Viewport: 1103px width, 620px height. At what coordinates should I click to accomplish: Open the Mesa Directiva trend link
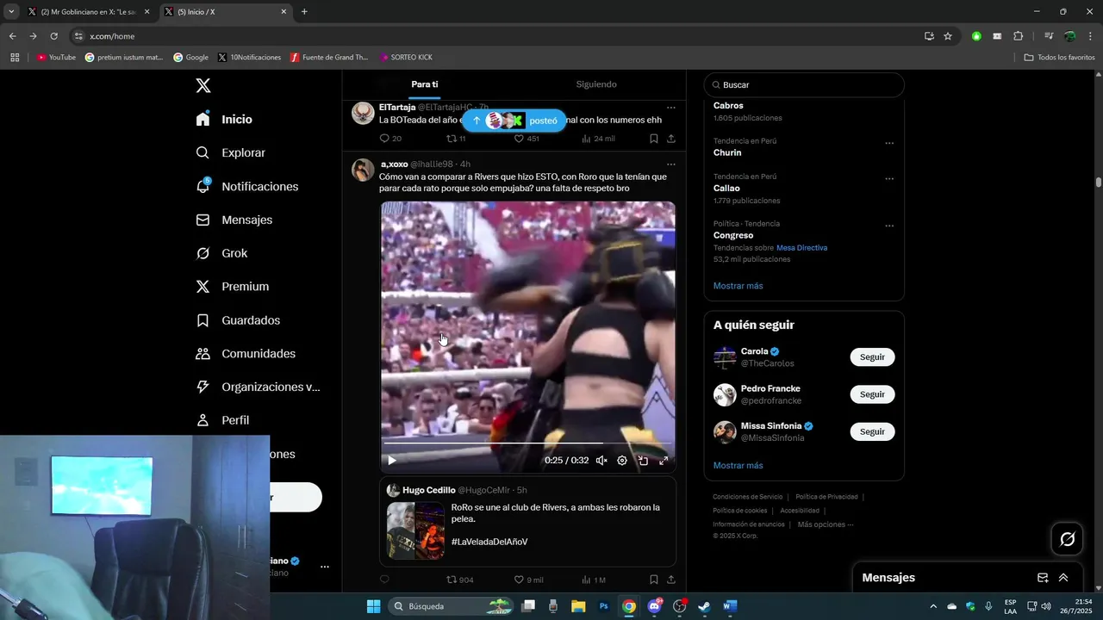point(801,248)
